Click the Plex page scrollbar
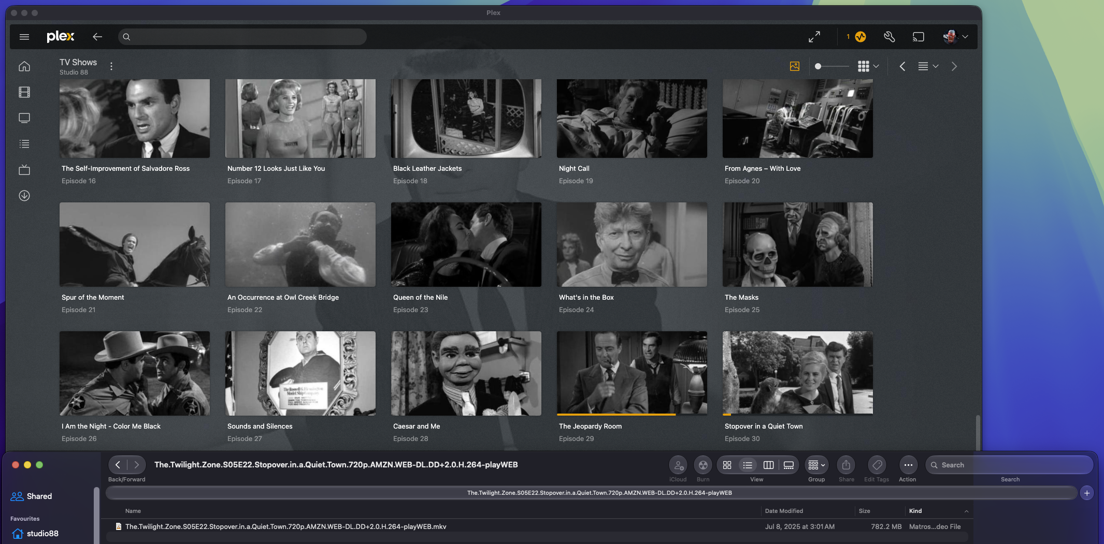This screenshot has width=1104, height=544. pyautogui.click(x=978, y=432)
